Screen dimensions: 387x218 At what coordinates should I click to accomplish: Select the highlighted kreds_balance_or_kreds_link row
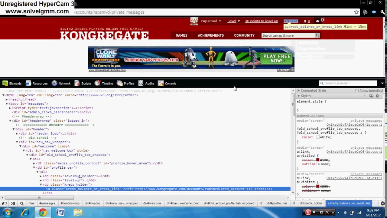pyautogui.click(x=145, y=189)
